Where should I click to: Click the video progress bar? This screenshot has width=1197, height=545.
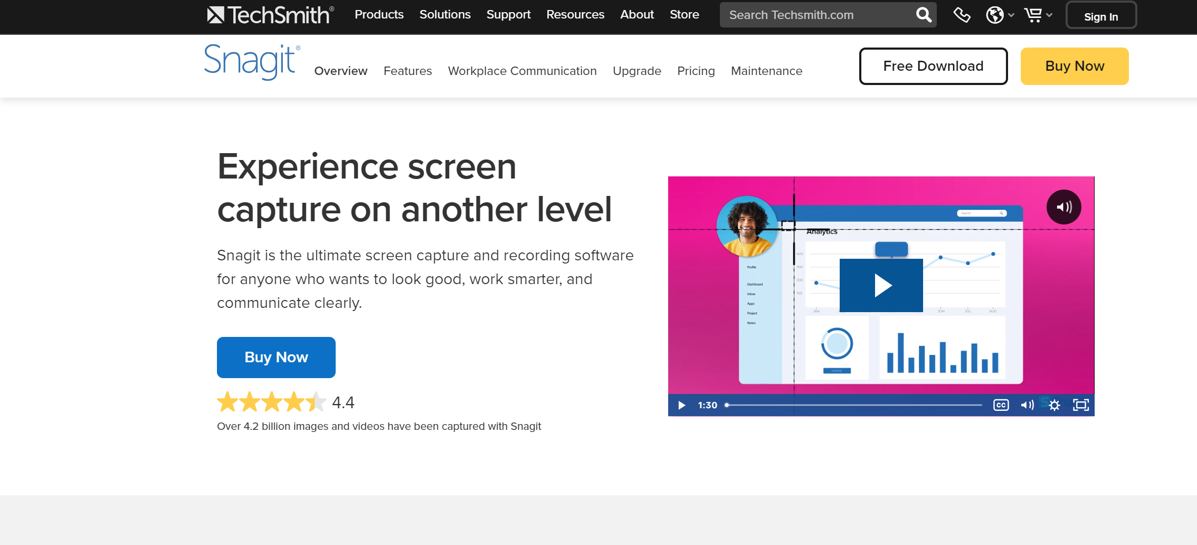(x=854, y=405)
